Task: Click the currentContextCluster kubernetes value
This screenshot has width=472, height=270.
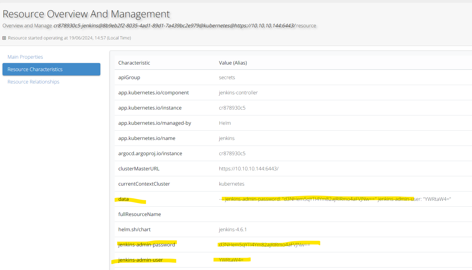Action: 231,184
